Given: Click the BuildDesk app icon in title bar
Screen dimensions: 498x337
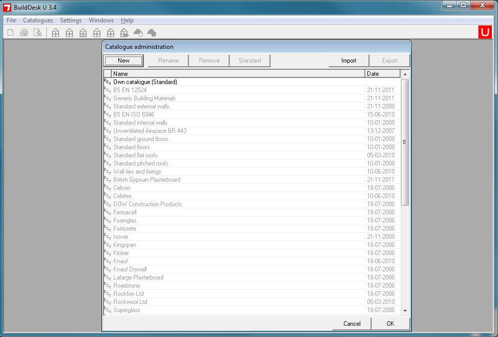Looking at the screenshot, I should (x=7, y=7).
